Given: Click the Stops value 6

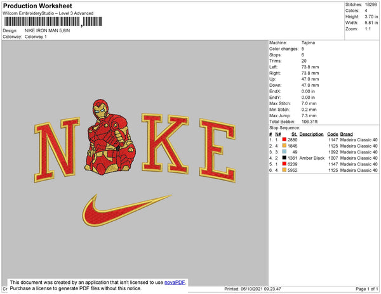Looking at the screenshot, I should (303, 54).
